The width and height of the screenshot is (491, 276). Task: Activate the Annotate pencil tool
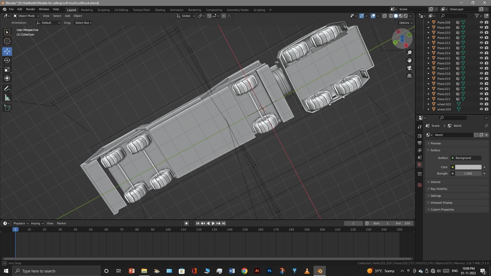click(x=7, y=89)
